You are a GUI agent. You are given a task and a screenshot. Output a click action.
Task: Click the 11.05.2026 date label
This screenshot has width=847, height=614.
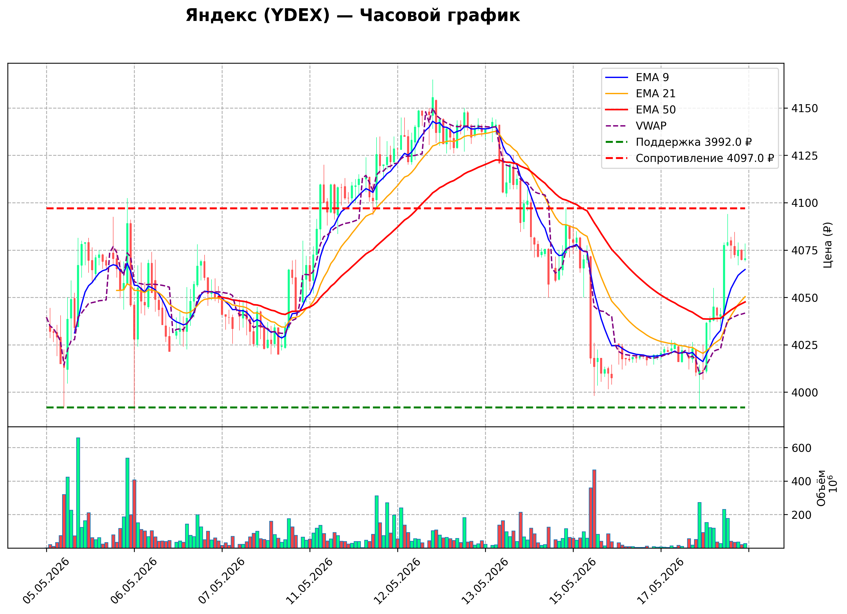(309, 581)
